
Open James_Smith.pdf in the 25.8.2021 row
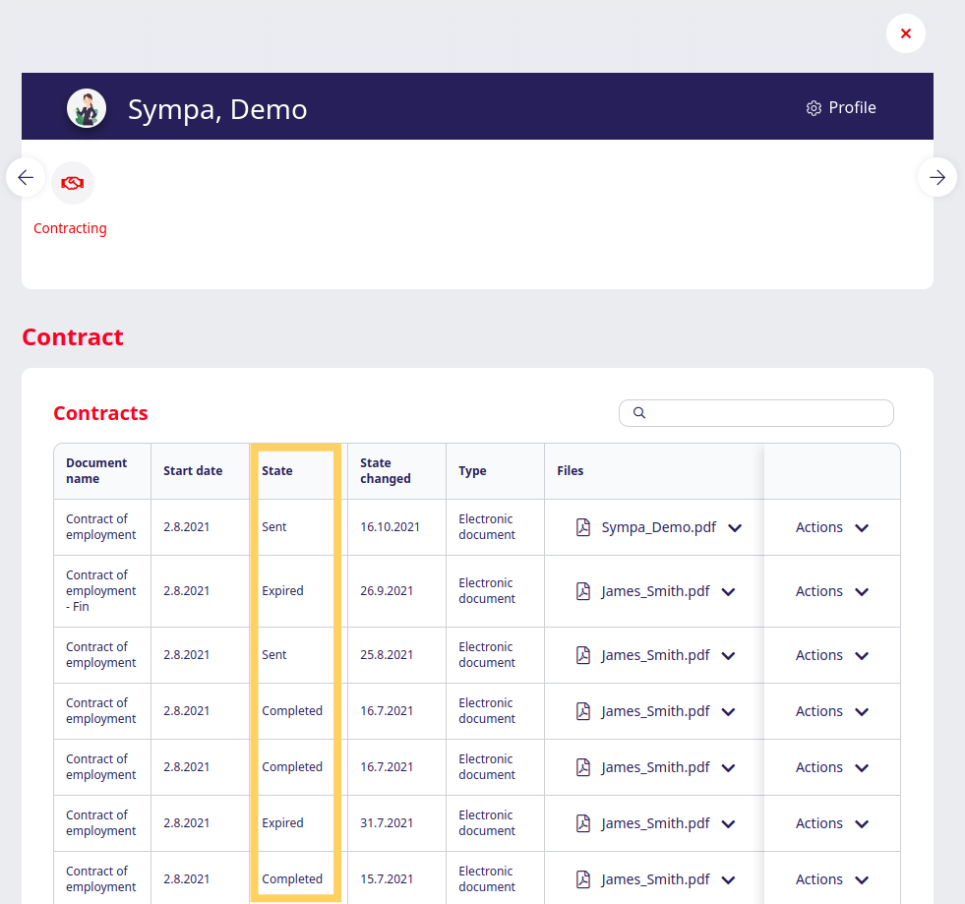655,655
